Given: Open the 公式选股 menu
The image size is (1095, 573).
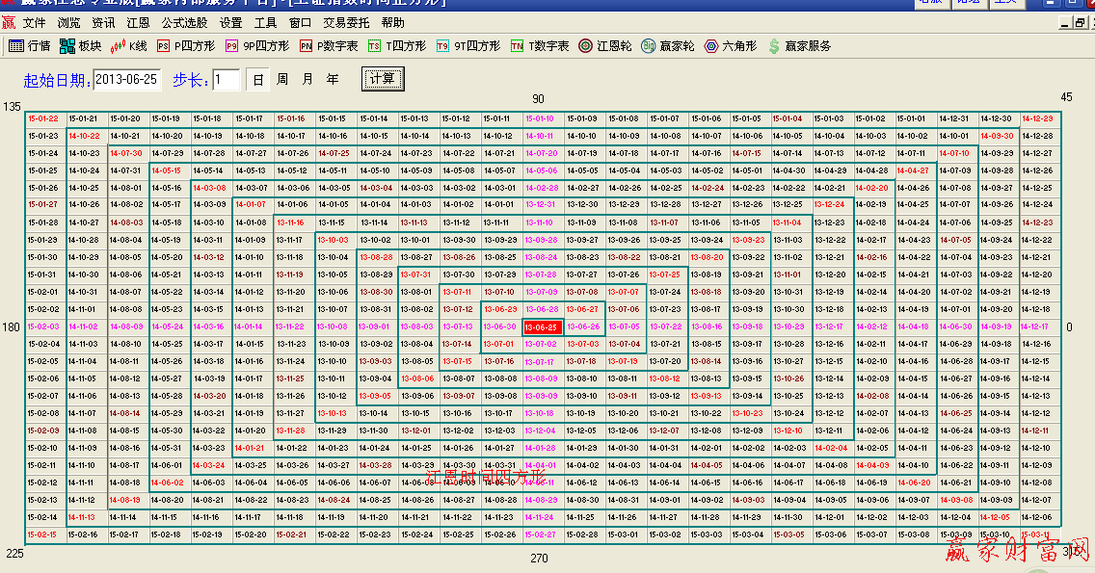Looking at the screenshot, I should 182,22.
